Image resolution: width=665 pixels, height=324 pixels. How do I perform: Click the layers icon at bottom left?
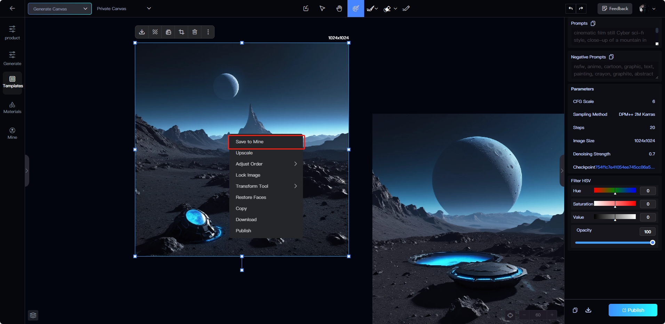coord(33,315)
